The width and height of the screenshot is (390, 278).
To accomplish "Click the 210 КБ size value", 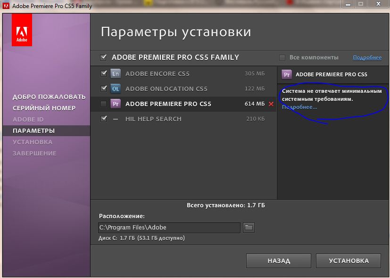I will [256, 119].
